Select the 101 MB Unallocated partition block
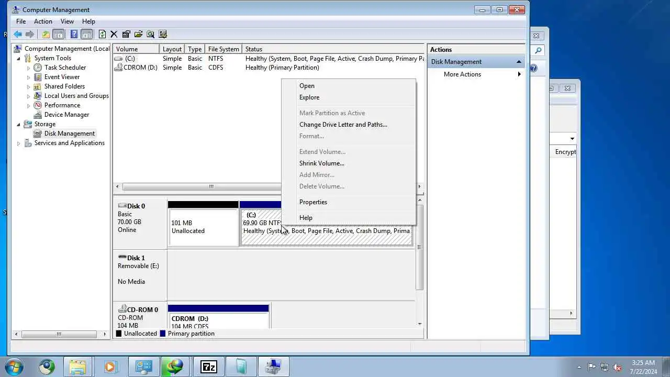The width and height of the screenshot is (670, 377). tap(203, 227)
